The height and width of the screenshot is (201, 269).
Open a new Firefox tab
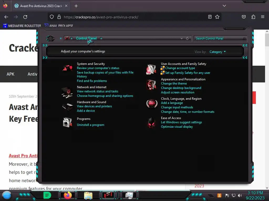(x=76, y=6)
